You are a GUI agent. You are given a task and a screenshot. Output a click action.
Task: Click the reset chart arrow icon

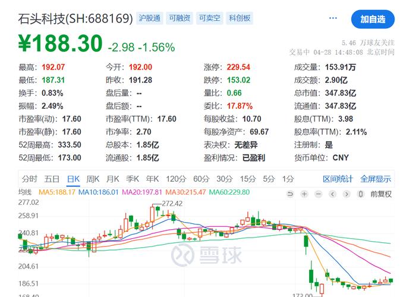(x=290, y=194)
